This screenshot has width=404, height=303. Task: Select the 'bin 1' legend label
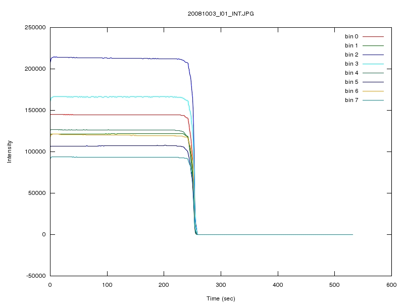coord(351,45)
